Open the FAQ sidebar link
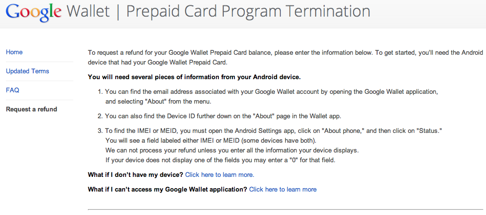This screenshot has width=486, height=215. tap(13, 90)
